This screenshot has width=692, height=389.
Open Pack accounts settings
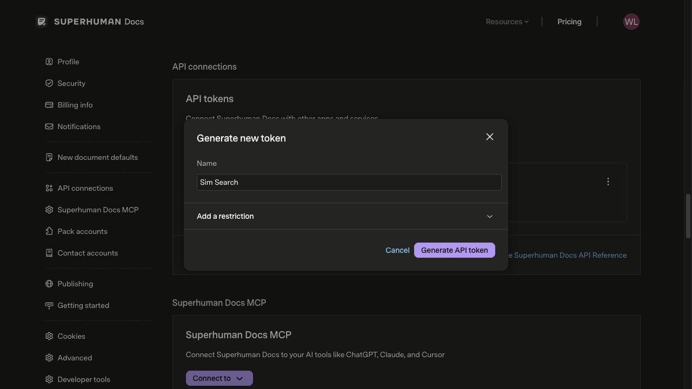pyautogui.click(x=83, y=231)
